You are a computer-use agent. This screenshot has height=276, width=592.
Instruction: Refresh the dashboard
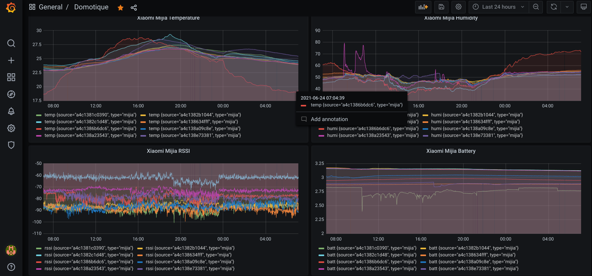point(554,7)
